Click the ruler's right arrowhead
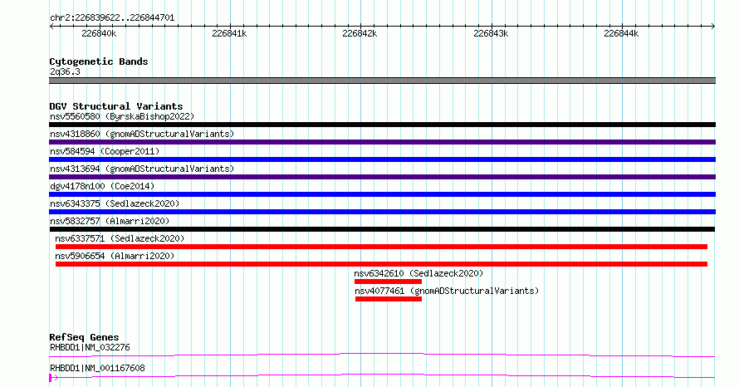 tap(713, 27)
